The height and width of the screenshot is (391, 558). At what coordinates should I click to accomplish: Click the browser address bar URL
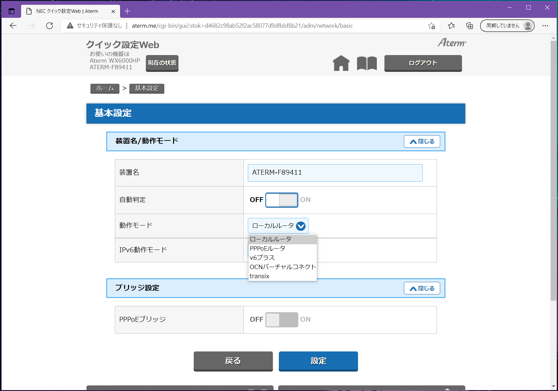pos(243,26)
